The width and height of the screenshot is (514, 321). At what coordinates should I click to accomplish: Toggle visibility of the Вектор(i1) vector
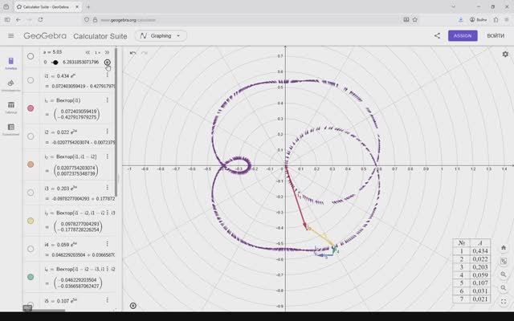pos(31,108)
